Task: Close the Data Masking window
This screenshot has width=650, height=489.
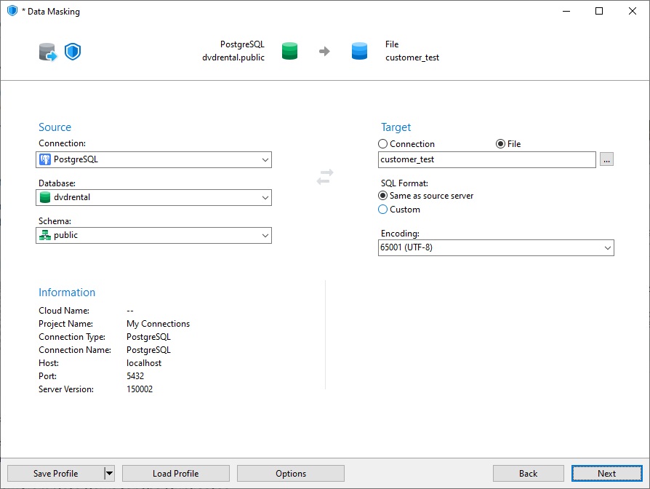Action: (x=632, y=11)
